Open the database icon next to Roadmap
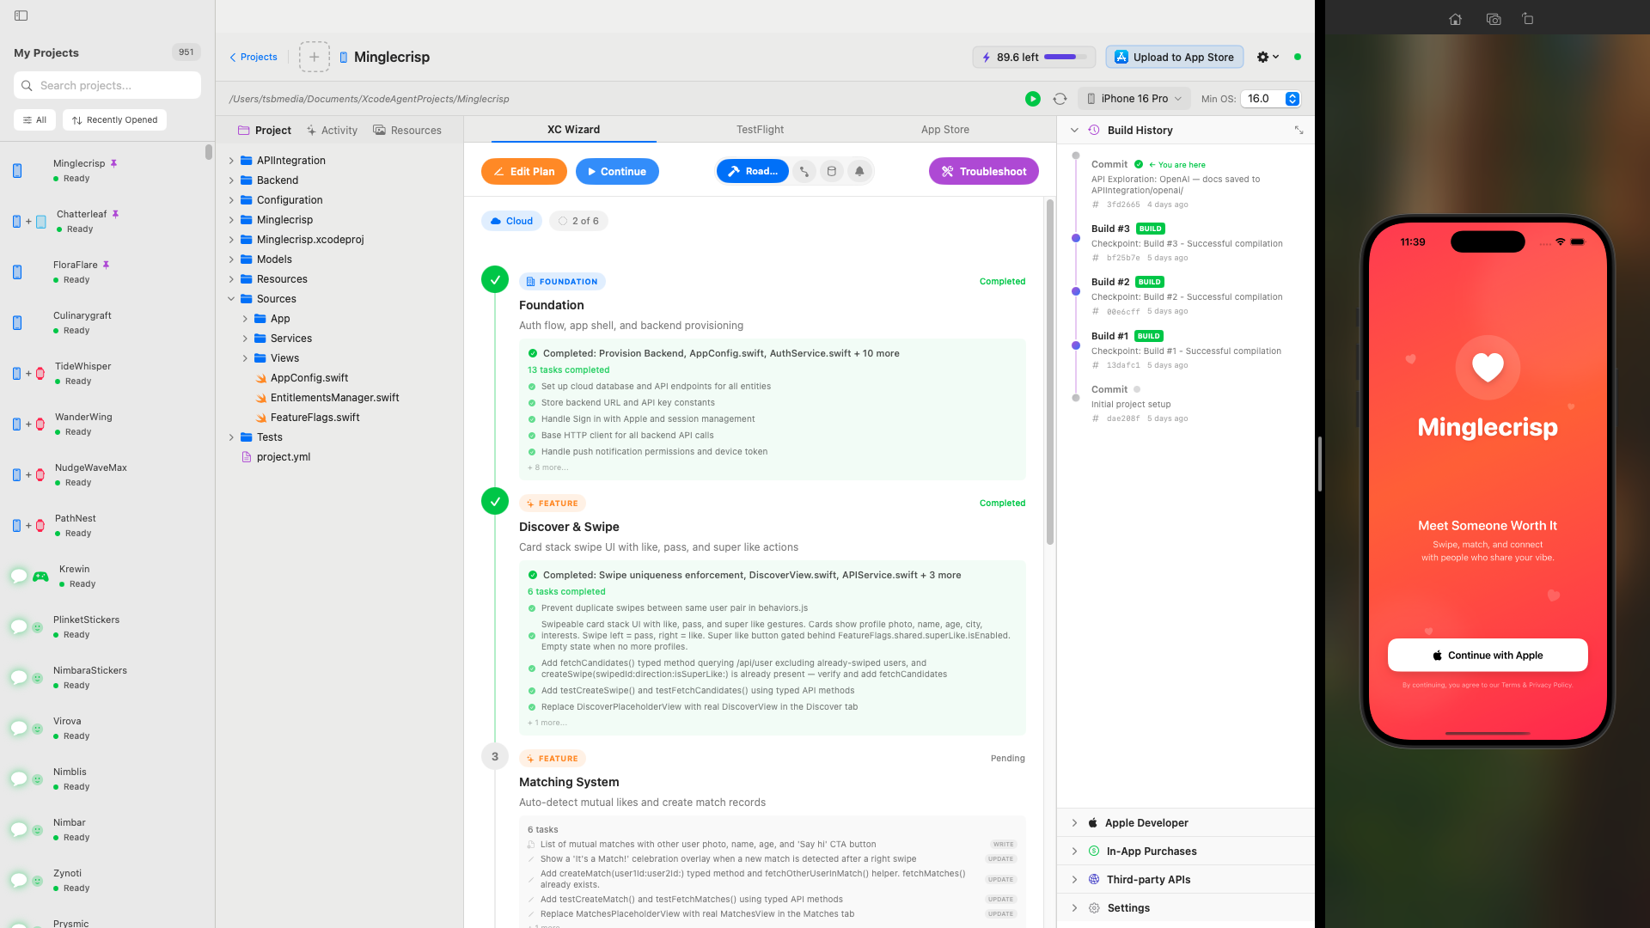 tap(831, 171)
